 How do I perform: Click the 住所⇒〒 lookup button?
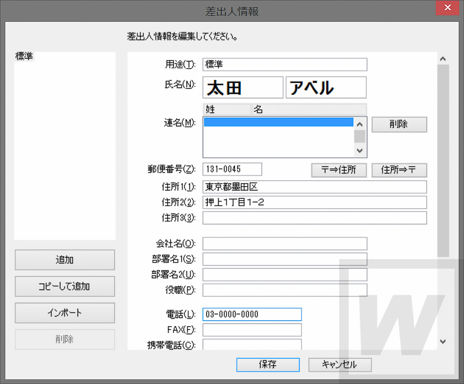click(x=399, y=170)
